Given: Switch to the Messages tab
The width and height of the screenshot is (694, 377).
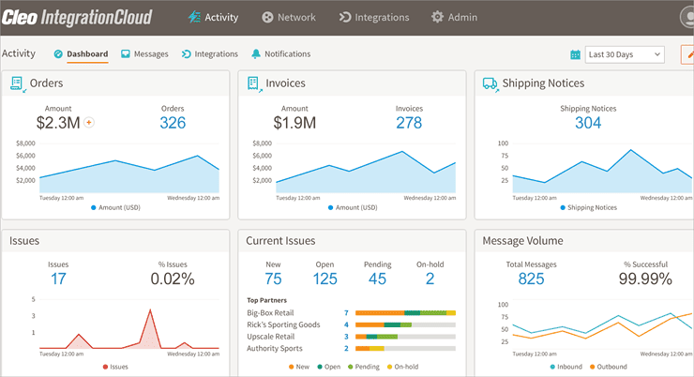Looking at the screenshot, I should pos(144,54).
